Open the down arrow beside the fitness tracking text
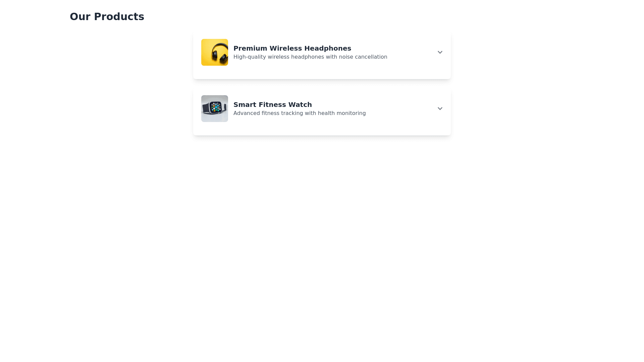Viewport: 644px width, 362px height. [x=440, y=109]
